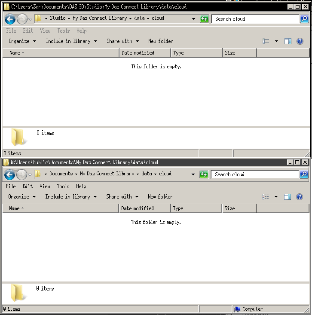Open help icon in top window
The height and width of the screenshot is (315, 312).
300,41
